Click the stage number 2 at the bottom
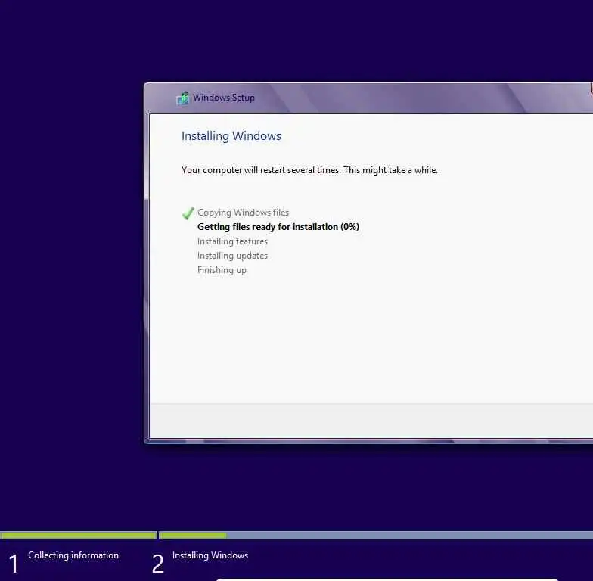The width and height of the screenshot is (593, 581). tap(158, 564)
